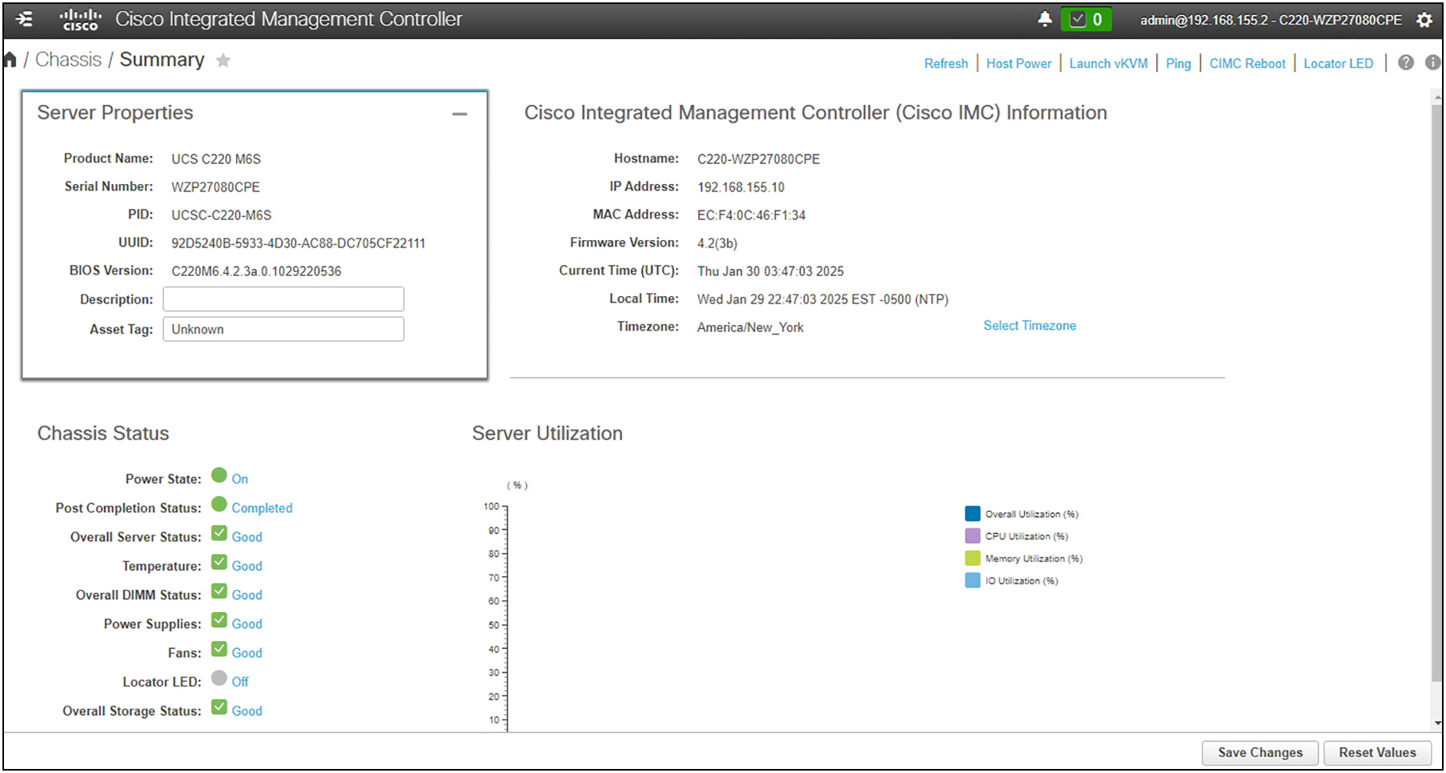Screen dimensions: 1446x773
Task: Click the admin user session label
Action: click(x=1271, y=20)
